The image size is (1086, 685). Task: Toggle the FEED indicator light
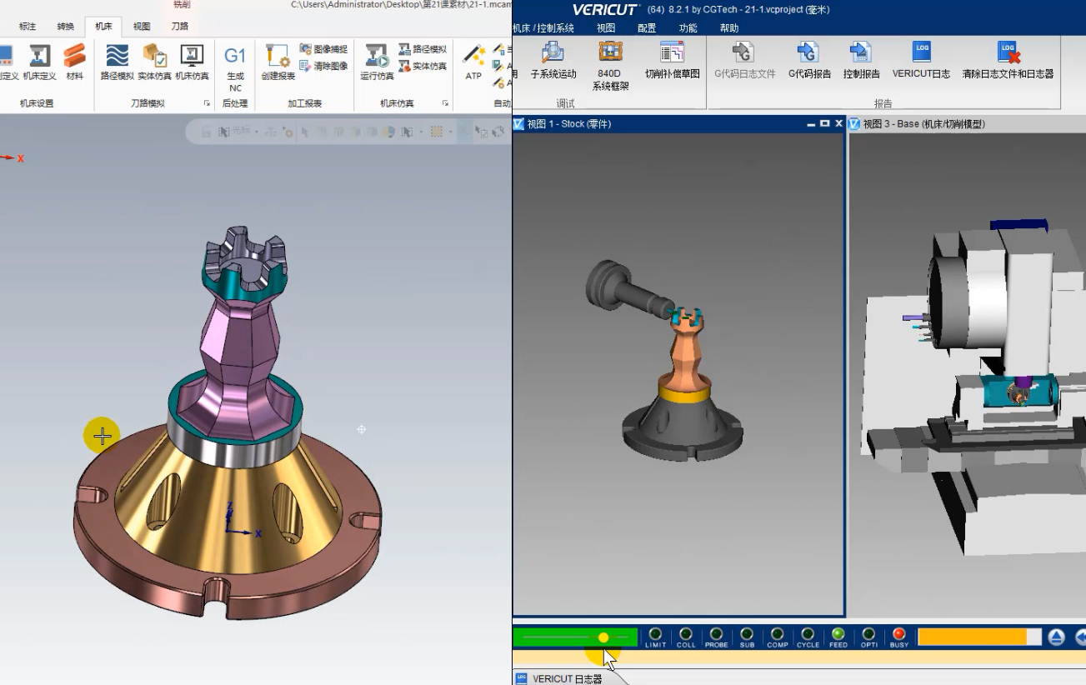838,635
